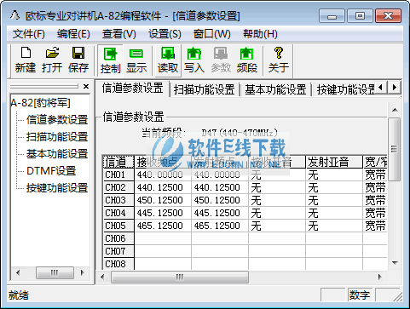
Task: Click the 数字 status bar indicator
Action: pos(360,295)
